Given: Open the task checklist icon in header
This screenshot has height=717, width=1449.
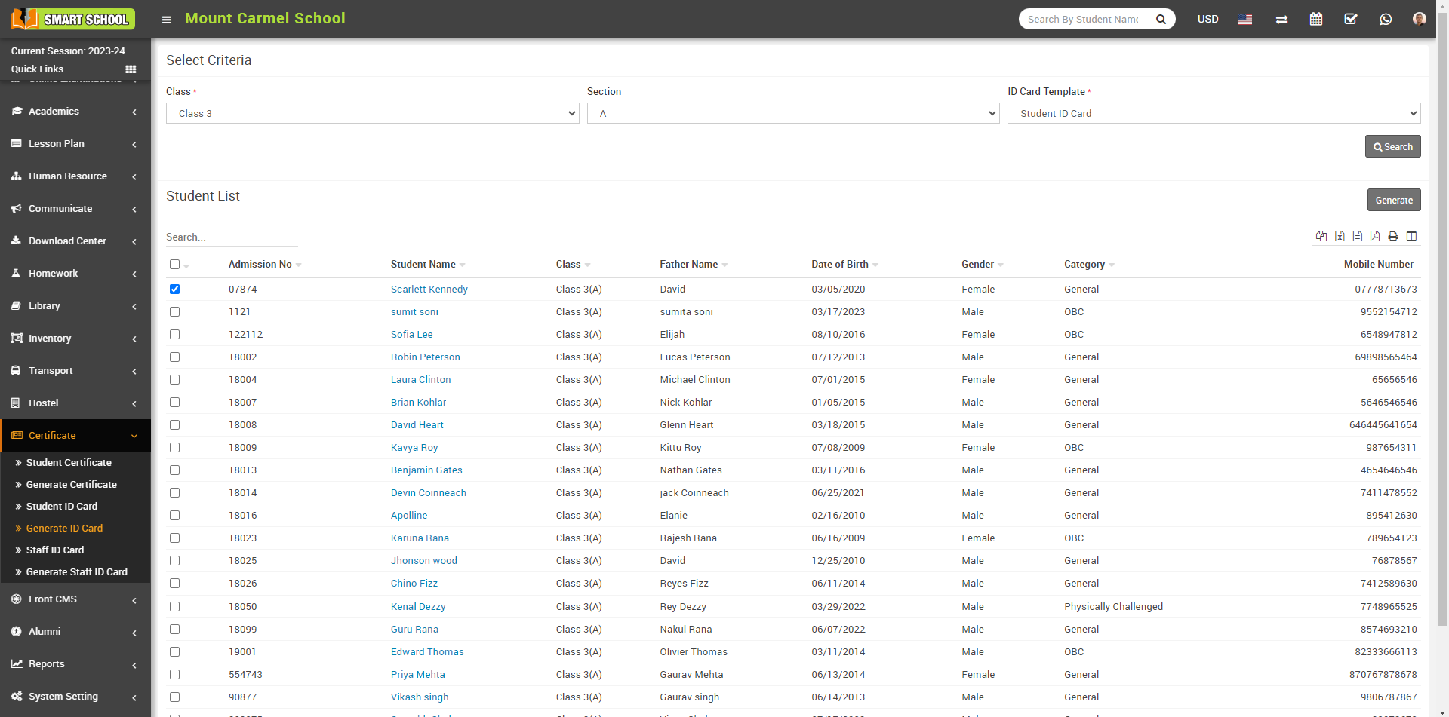Looking at the screenshot, I should pos(1351,20).
